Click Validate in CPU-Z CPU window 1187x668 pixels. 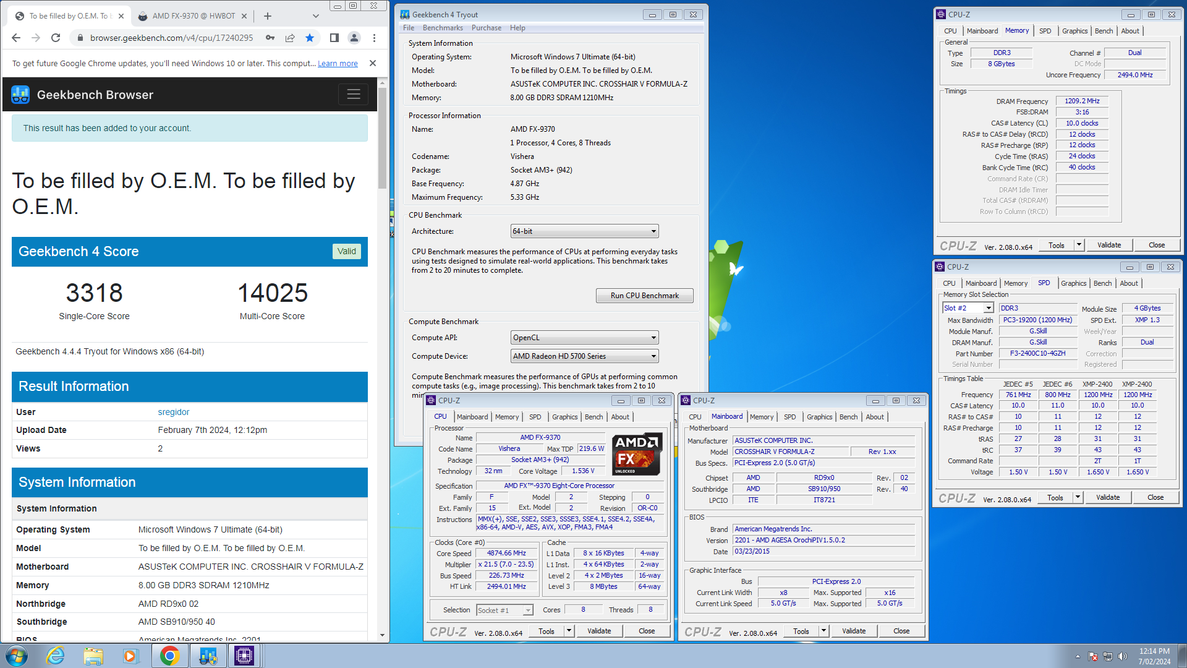pyautogui.click(x=599, y=631)
